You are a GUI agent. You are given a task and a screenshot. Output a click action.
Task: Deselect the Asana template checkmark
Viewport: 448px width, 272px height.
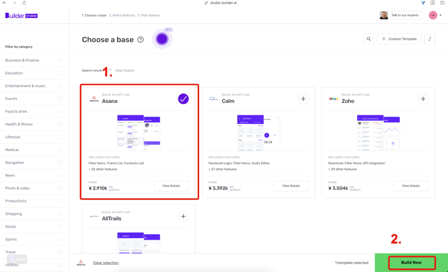(x=183, y=99)
